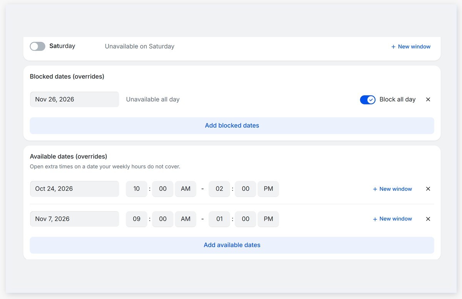Screen dimensions: 462x299
Task: Click the Add available dates button
Action: [x=232, y=245]
